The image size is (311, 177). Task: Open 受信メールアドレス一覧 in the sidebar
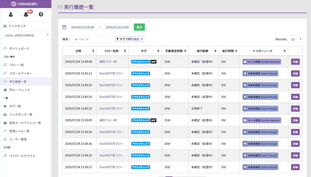[25, 123]
